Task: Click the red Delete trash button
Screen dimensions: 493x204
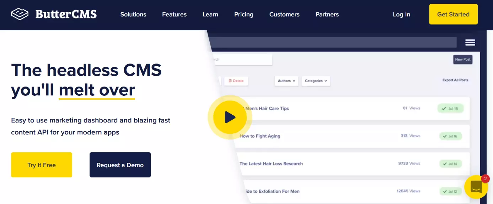Action: [x=236, y=81]
